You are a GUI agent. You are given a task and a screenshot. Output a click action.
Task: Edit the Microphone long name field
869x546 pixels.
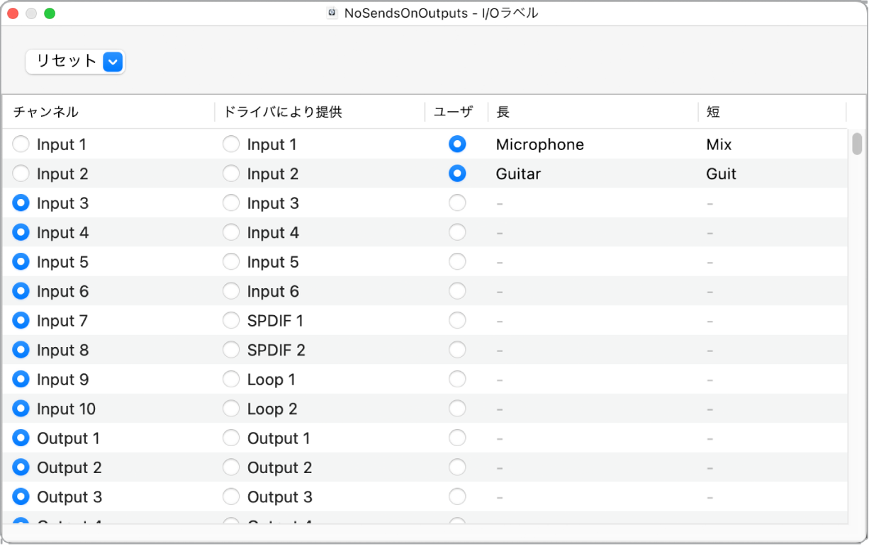point(540,144)
